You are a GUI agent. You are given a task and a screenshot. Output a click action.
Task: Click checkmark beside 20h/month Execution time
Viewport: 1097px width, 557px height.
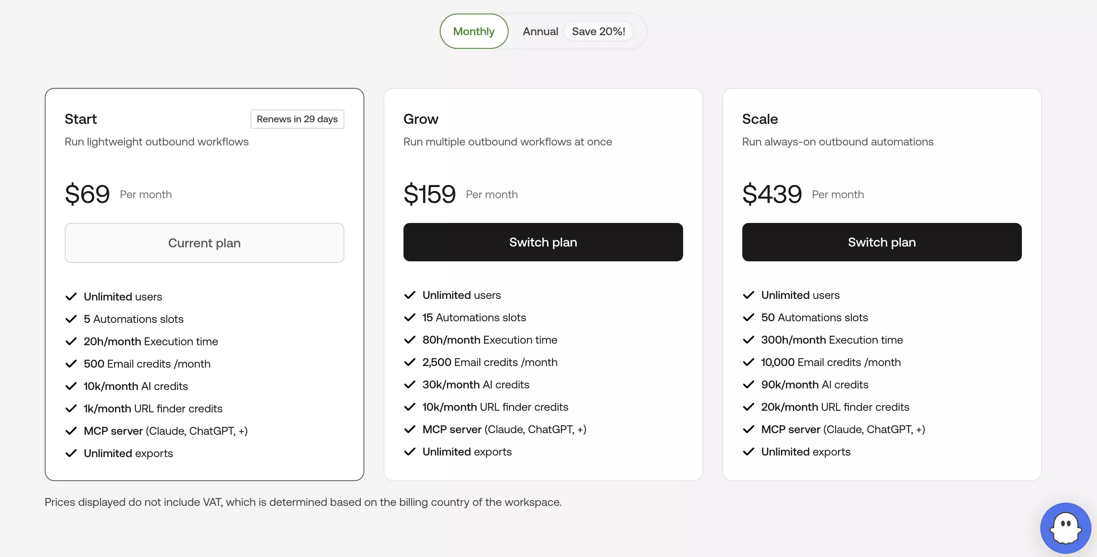(x=71, y=341)
